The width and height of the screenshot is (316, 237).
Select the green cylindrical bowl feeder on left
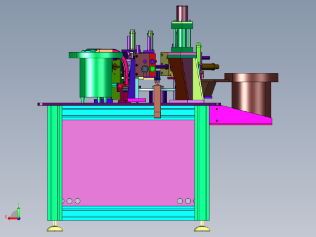click(x=95, y=77)
